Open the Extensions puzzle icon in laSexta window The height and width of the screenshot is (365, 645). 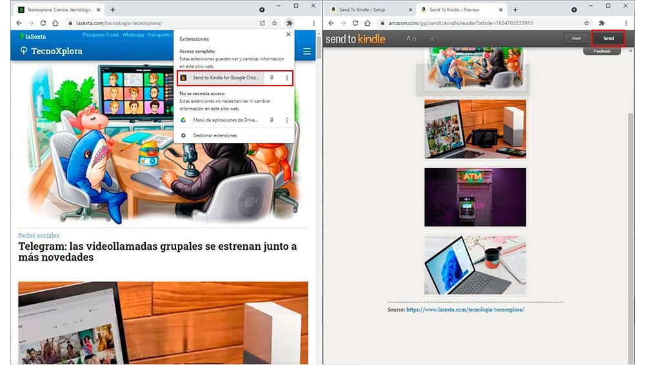[289, 23]
